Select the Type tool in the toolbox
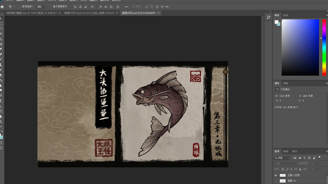 pyautogui.click(x=1, y=101)
